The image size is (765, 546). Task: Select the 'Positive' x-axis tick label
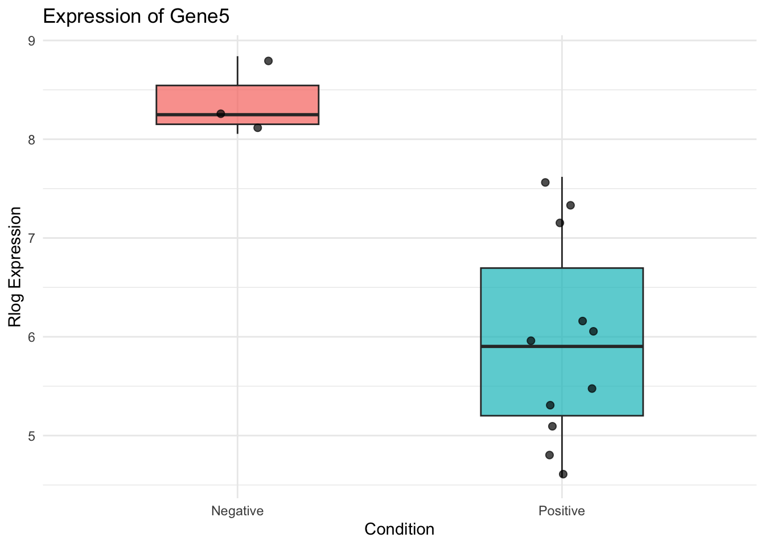pos(562,511)
